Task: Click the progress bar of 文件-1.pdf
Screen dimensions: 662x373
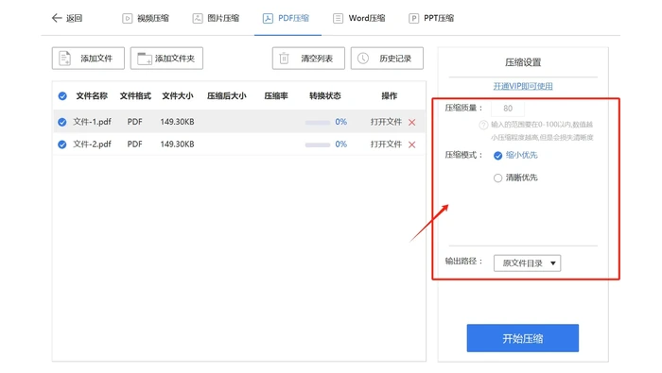Action: tap(318, 123)
